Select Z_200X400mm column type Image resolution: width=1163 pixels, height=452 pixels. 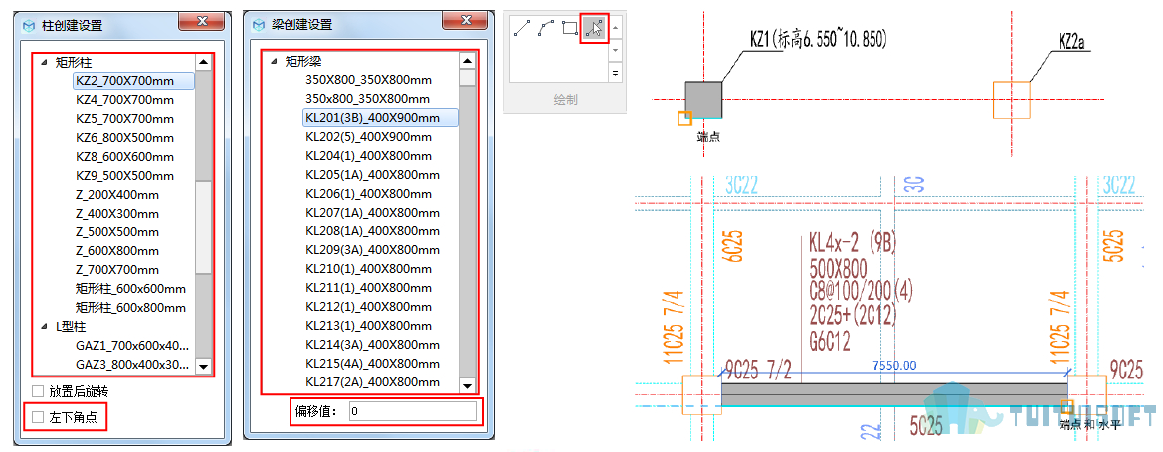point(117,194)
